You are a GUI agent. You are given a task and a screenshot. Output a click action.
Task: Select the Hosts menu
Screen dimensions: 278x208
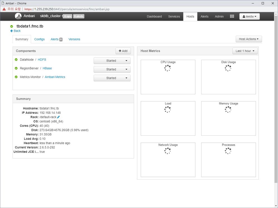coord(190,16)
